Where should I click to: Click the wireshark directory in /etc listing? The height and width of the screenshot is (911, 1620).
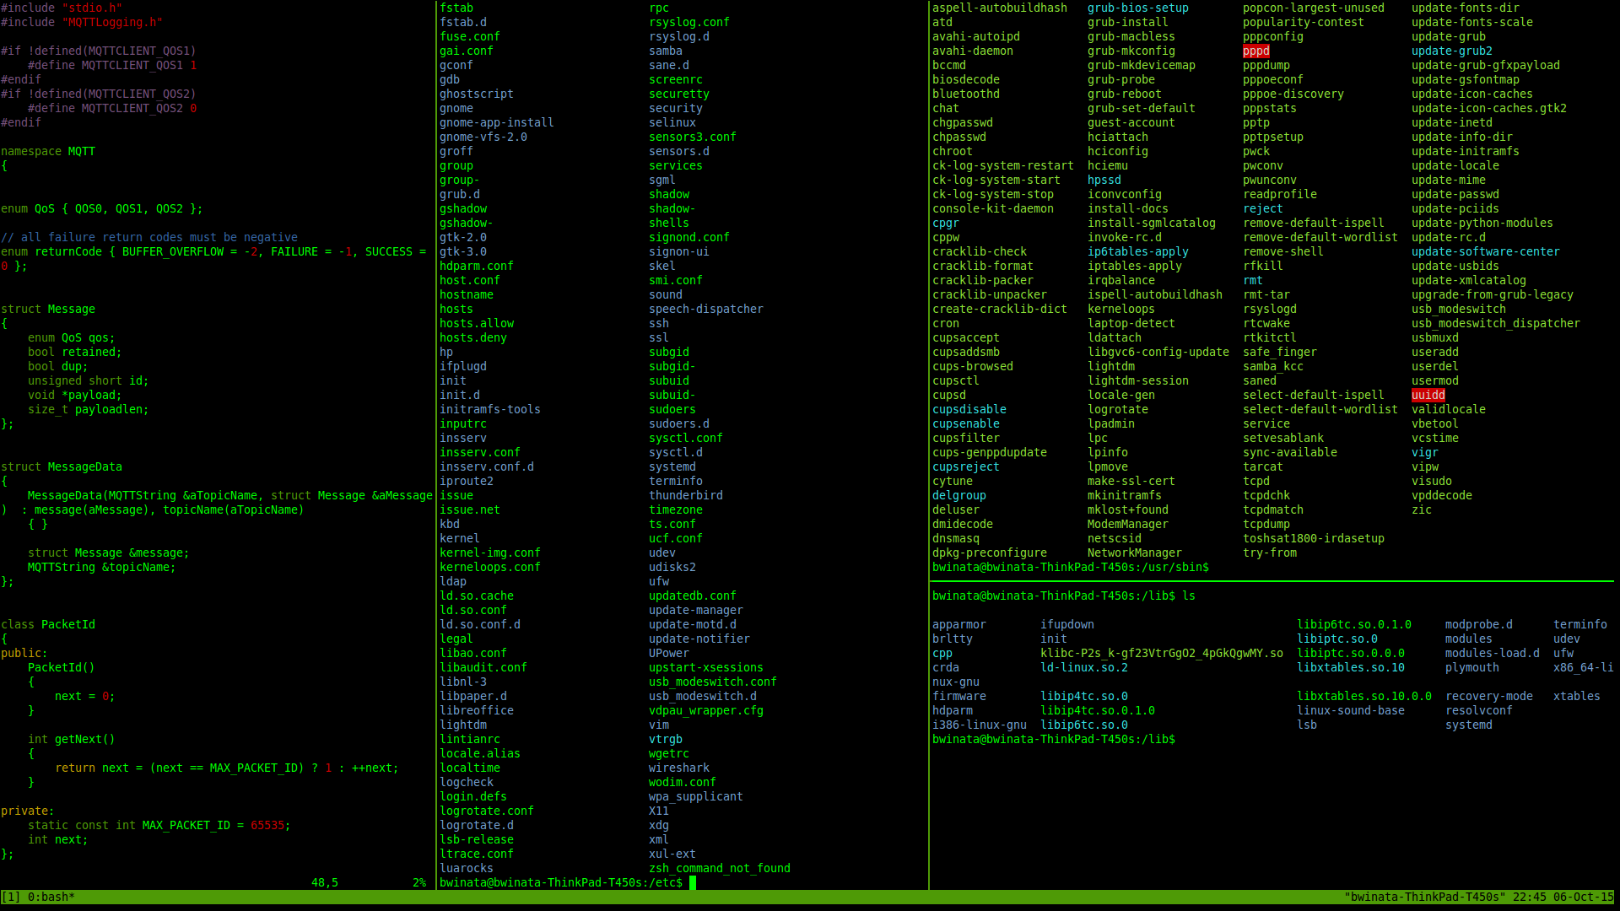click(678, 768)
